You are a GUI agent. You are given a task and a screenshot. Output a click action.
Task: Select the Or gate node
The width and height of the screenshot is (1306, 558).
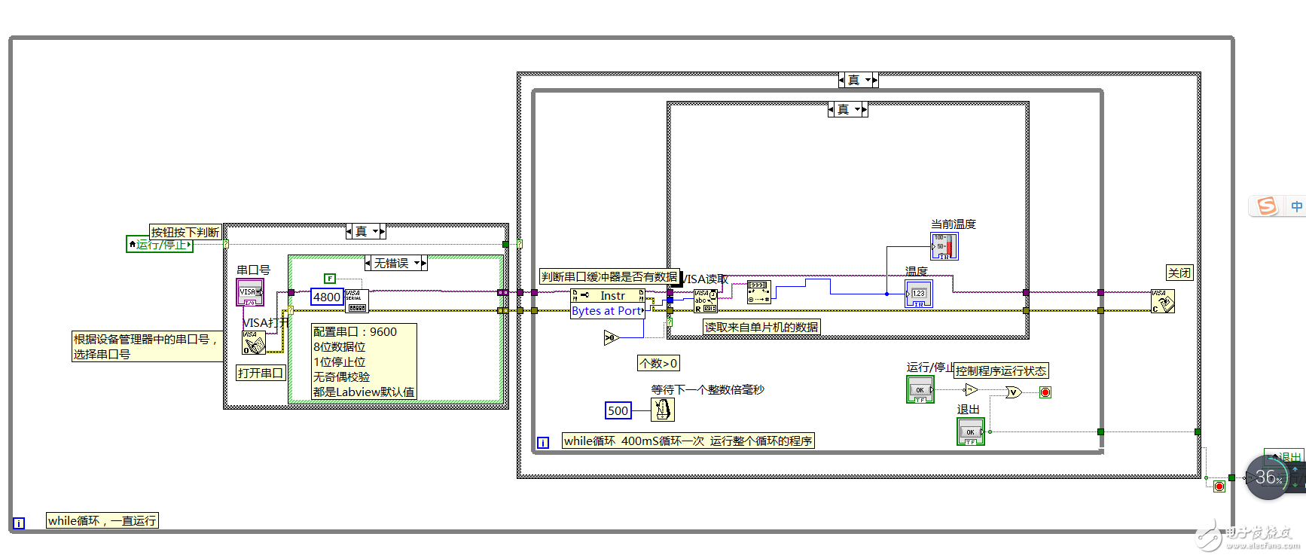click(x=1014, y=392)
